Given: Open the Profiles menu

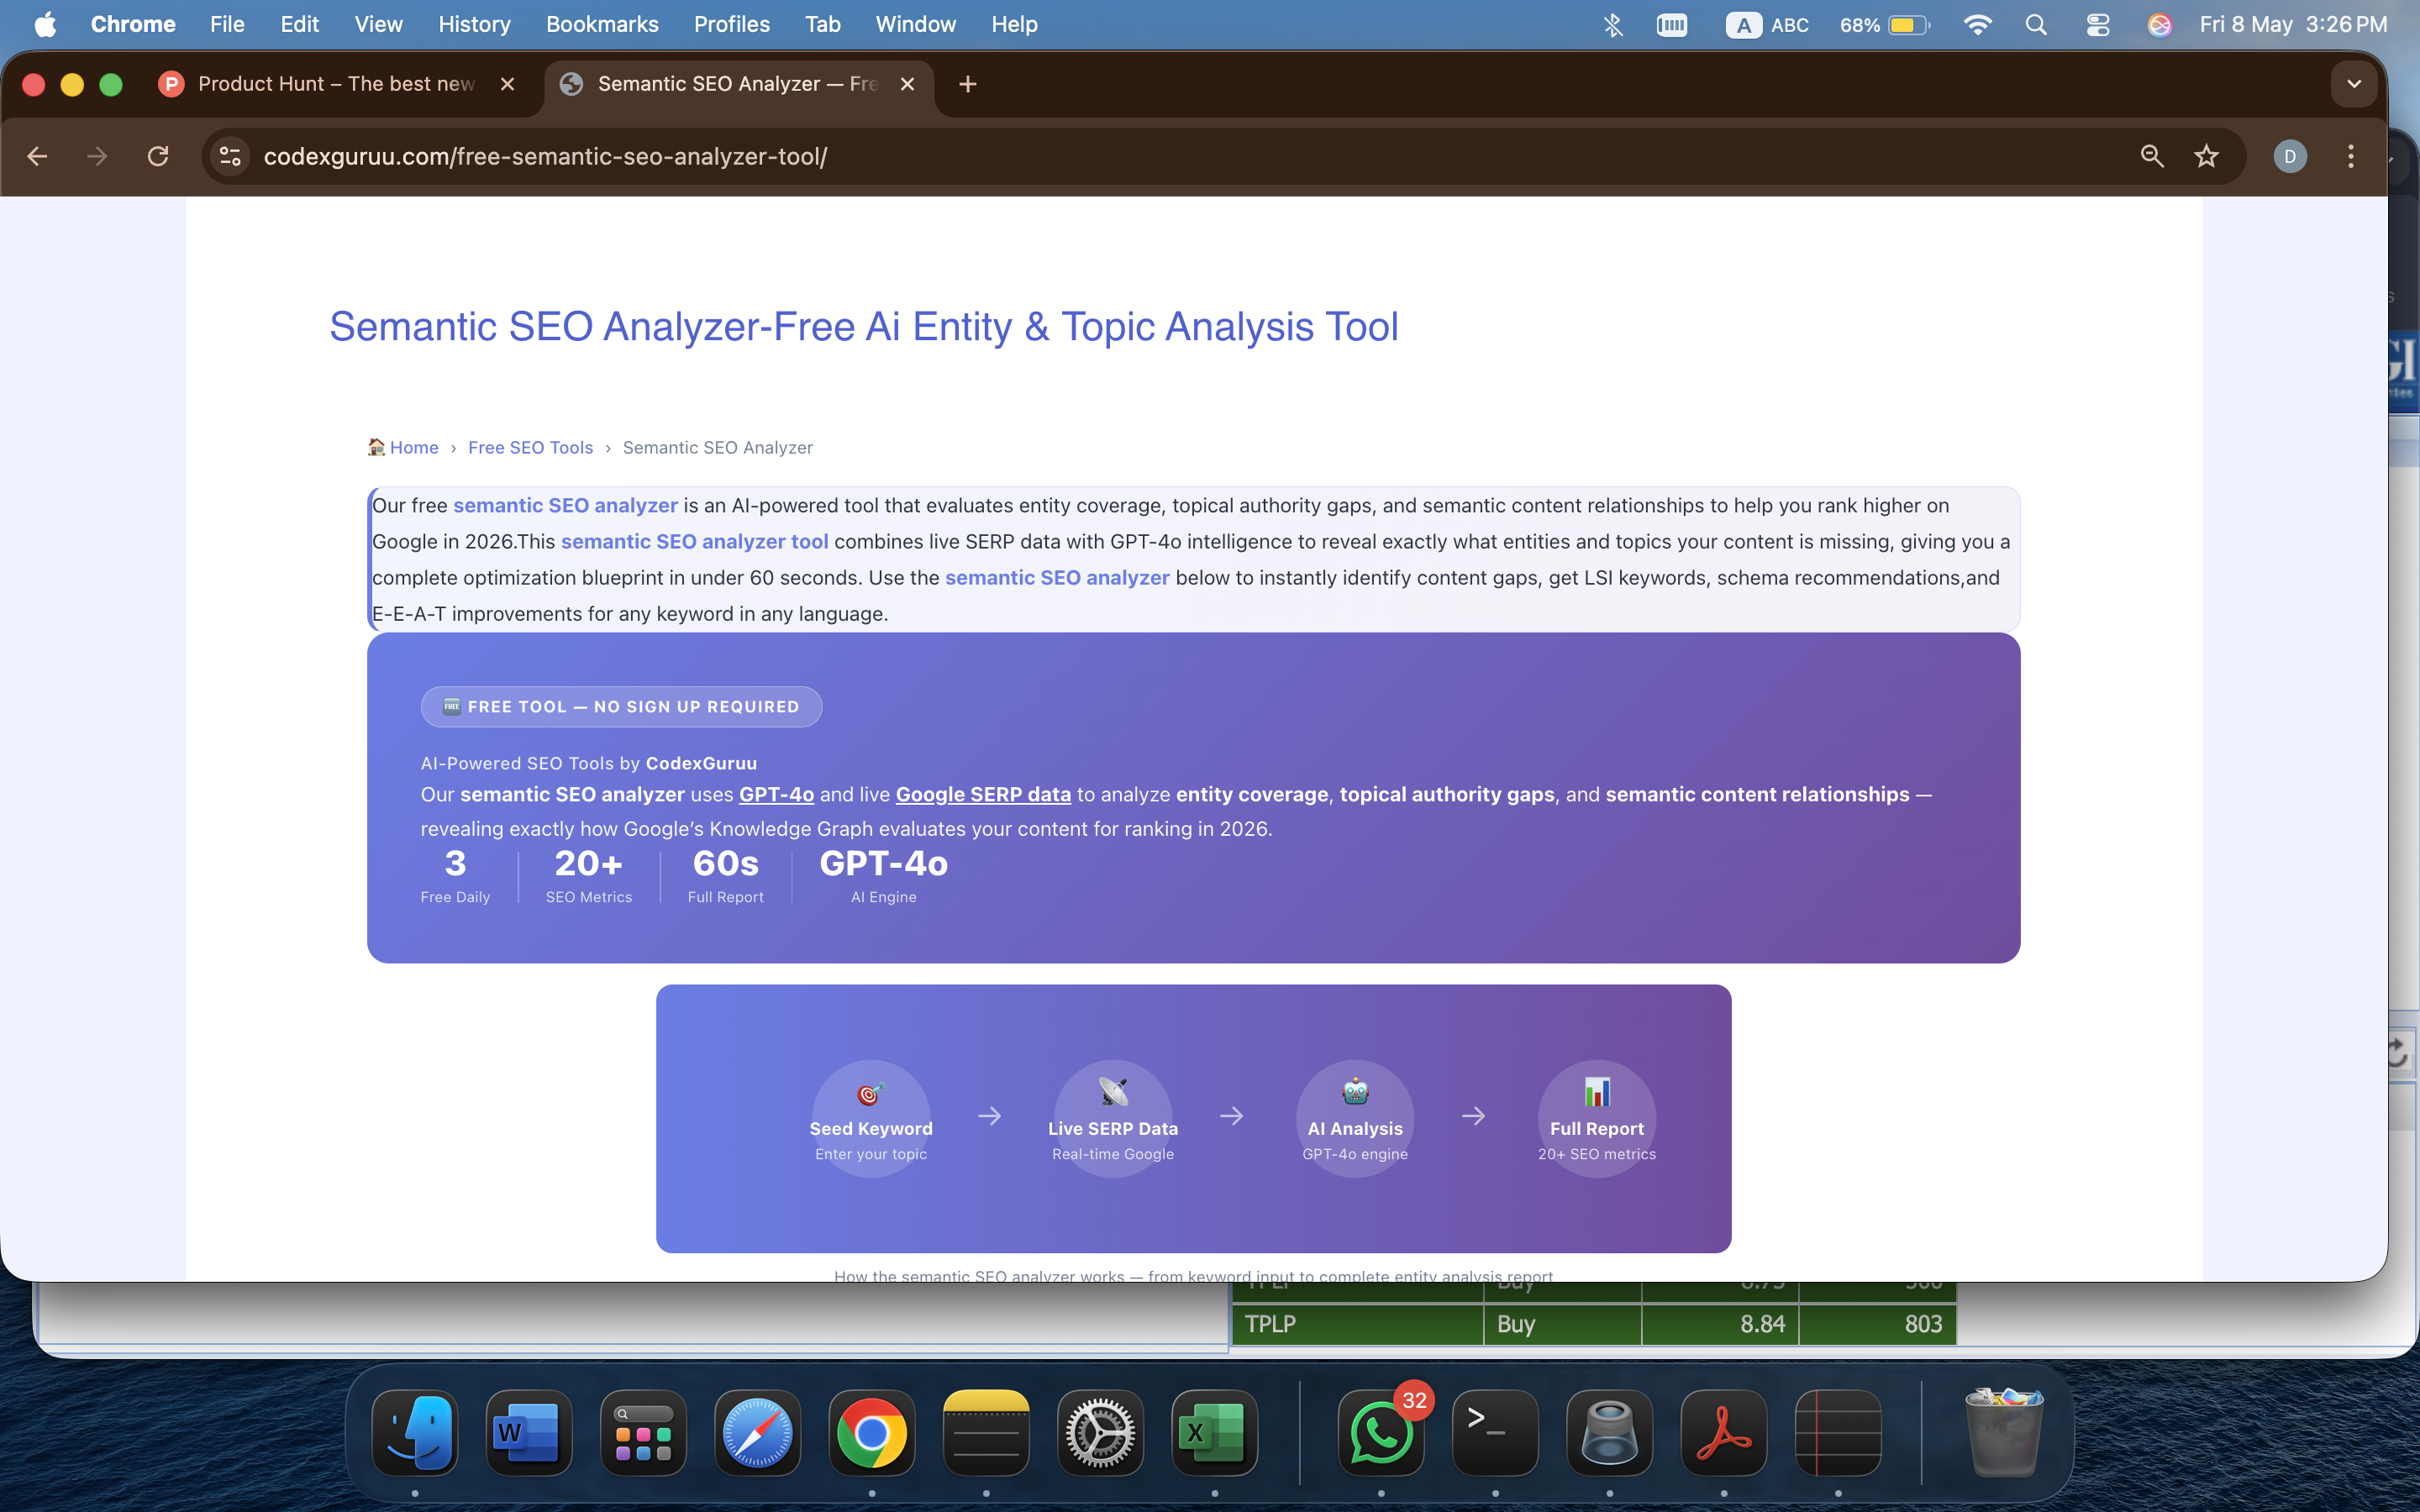Looking at the screenshot, I should pyautogui.click(x=732, y=24).
